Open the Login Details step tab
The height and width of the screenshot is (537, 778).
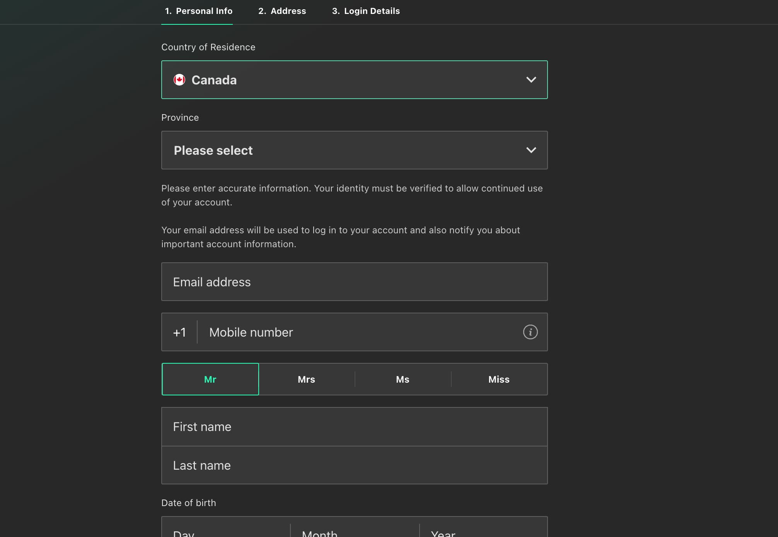pyautogui.click(x=366, y=11)
